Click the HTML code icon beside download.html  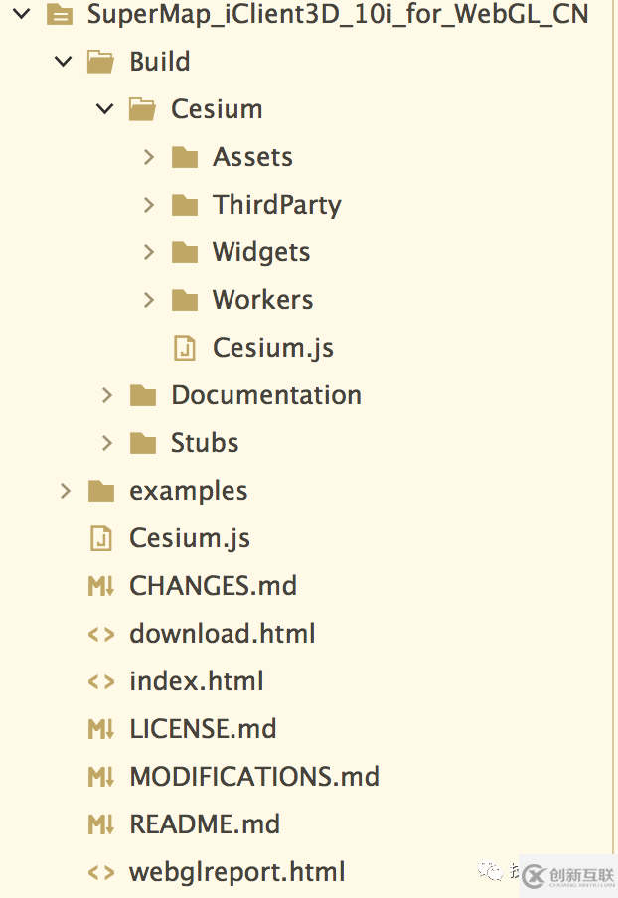click(101, 634)
